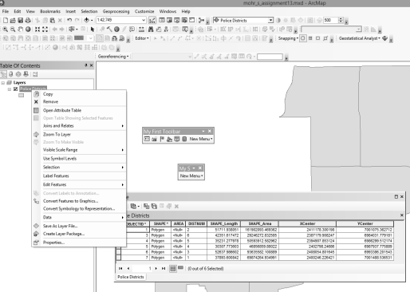Image resolution: width=410 pixels, height=292 pixels.
Task: Collapse the Layers tree node
Action: coord(3,83)
